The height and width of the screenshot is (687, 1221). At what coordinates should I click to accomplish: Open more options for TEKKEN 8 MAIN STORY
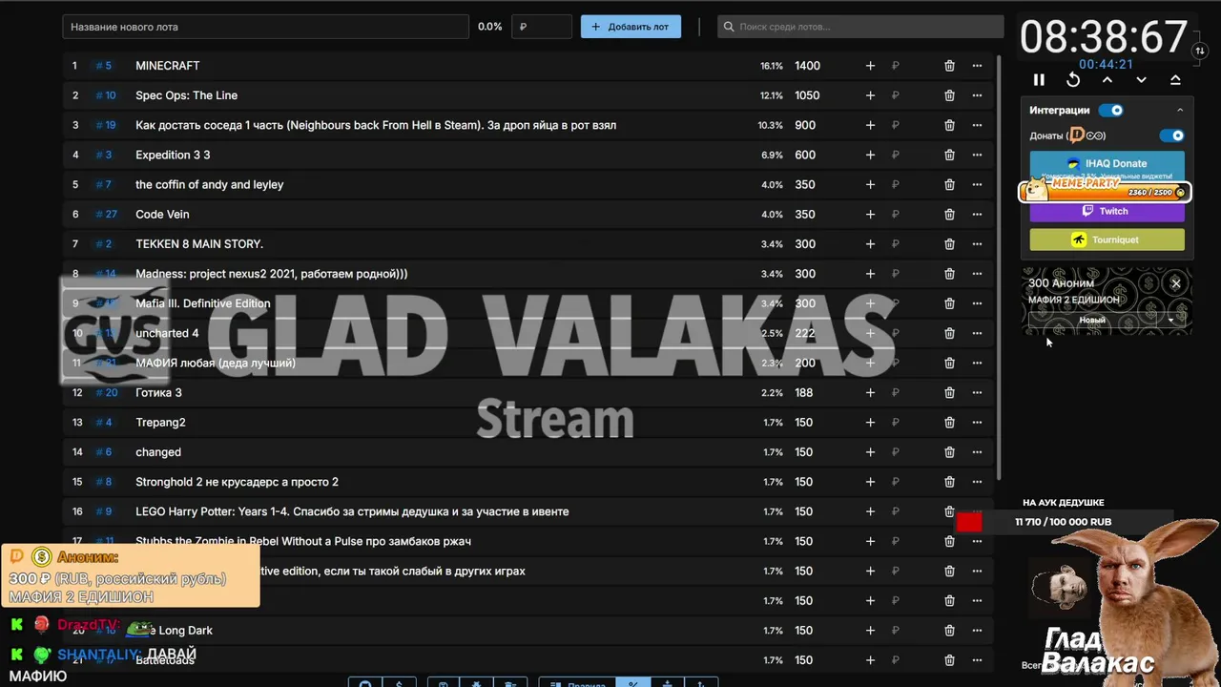point(977,244)
